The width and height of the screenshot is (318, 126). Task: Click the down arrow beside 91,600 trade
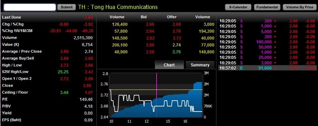pyautogui.click(x=275, y=68)
